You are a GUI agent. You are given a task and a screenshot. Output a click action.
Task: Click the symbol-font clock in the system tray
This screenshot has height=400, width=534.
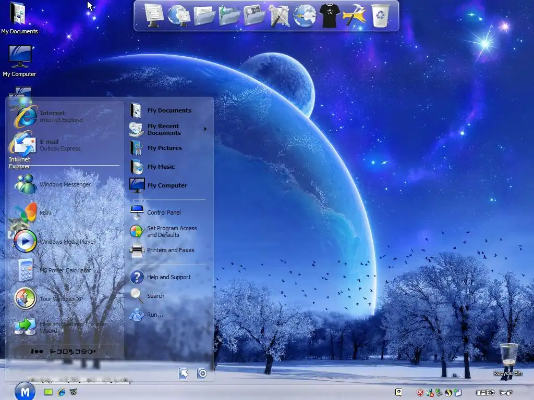click(x=494, y=393)
